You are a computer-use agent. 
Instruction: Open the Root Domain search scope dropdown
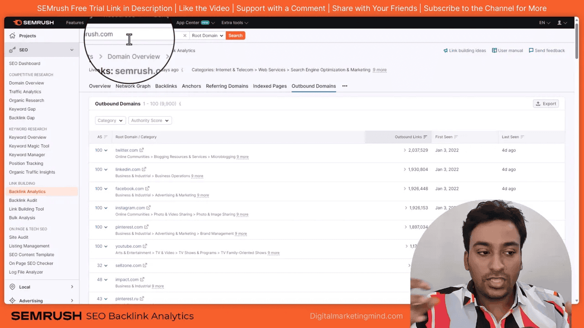pos(207,35)
